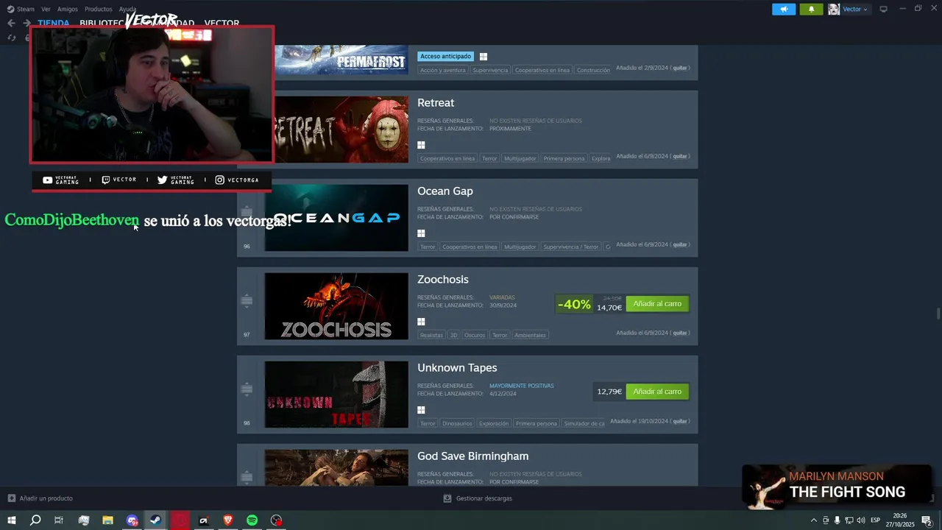Open the Windows notification center

tap(927, 520)
